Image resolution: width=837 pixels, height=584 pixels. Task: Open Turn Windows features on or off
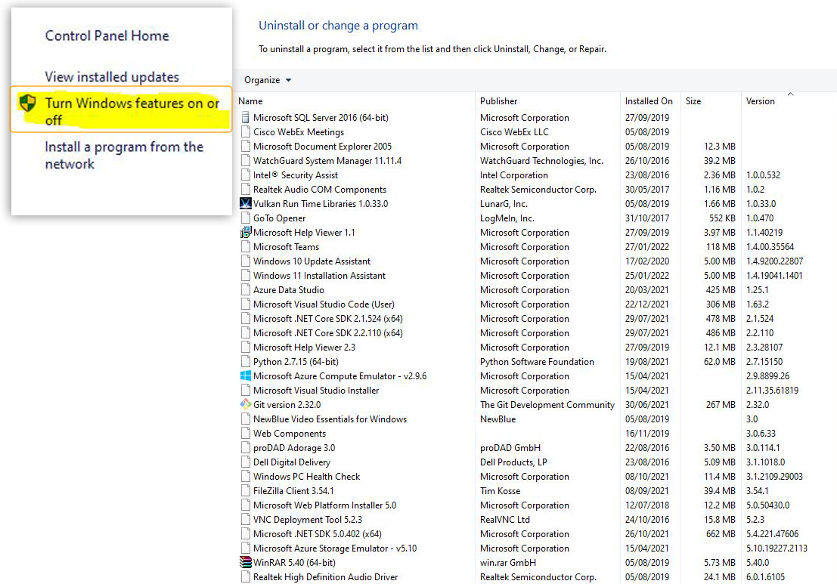pos(132,111)
